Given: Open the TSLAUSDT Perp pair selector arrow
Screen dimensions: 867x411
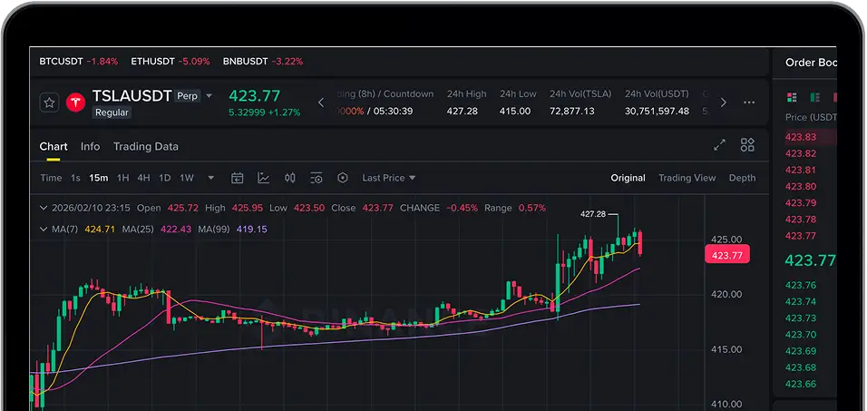Looking at the screenshot, I should [209, 95].
